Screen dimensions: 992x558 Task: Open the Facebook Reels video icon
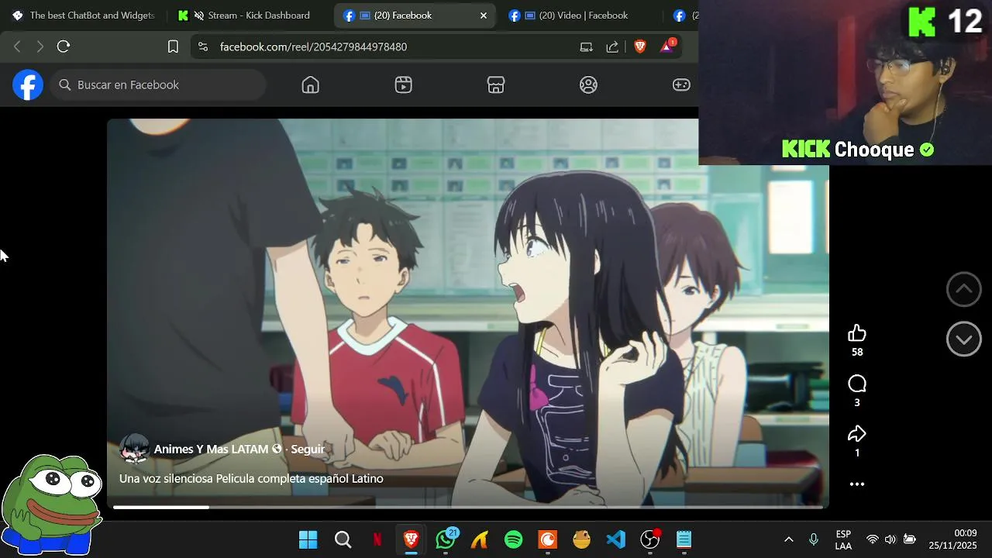coord(403,85)
